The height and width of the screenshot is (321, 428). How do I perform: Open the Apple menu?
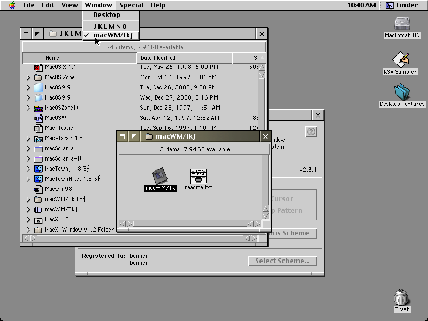point(12,5)
